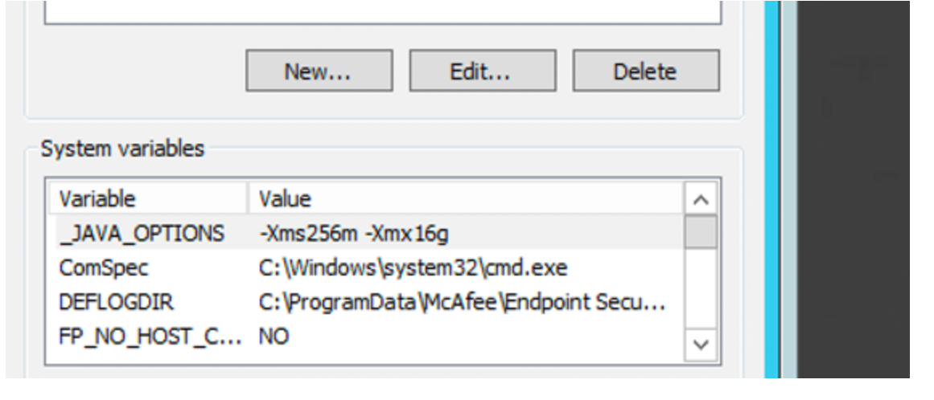Choose the FP_NO_HOST_C... variable row
The width and height of the screenshot is (934, 400).
tap(150, 337)
